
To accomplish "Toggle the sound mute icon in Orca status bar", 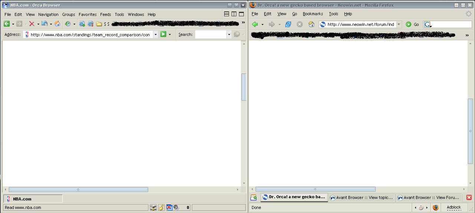I will 176,207.
